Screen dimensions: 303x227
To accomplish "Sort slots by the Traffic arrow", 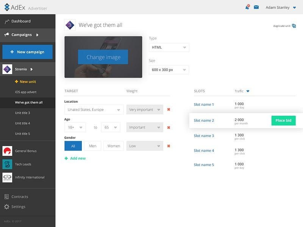I will click(248, 91).
